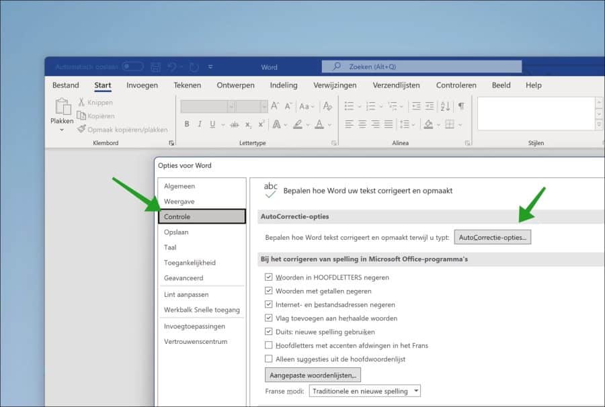Uncheck Woorden in HOOFDLETTERS negeren
Viewport: 605px width, 407px height.
pos(268,277)
